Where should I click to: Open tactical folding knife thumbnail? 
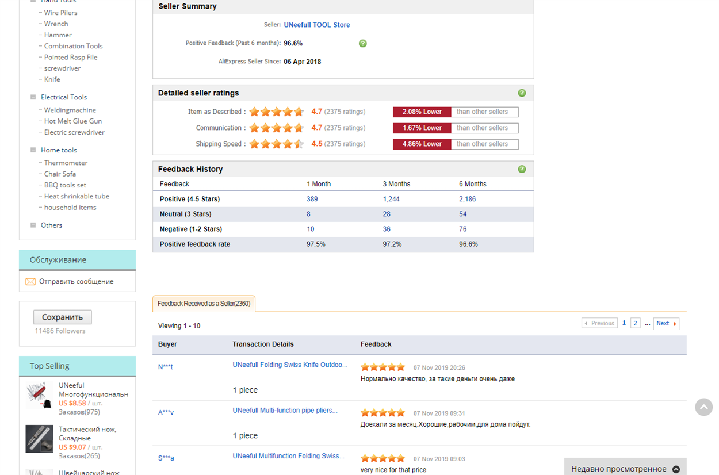(x=39, y=439)
